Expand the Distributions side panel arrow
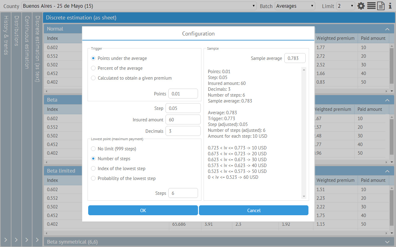396x247 pixels. click(16, 240)
